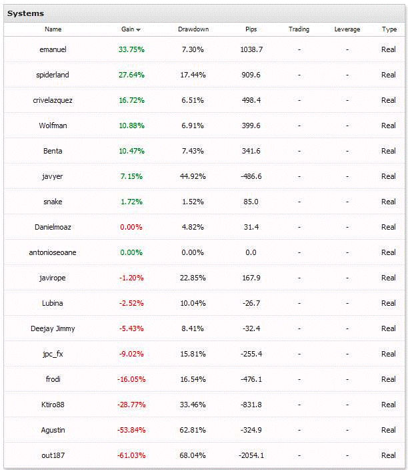Sort table by Name column header
This screenshot has height=470, width=408.
coord(53,29)
